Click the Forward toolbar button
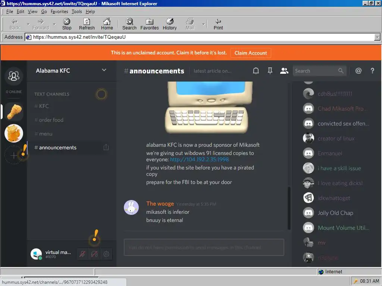Screen dimensions: 382x286 tap(41, 24)
